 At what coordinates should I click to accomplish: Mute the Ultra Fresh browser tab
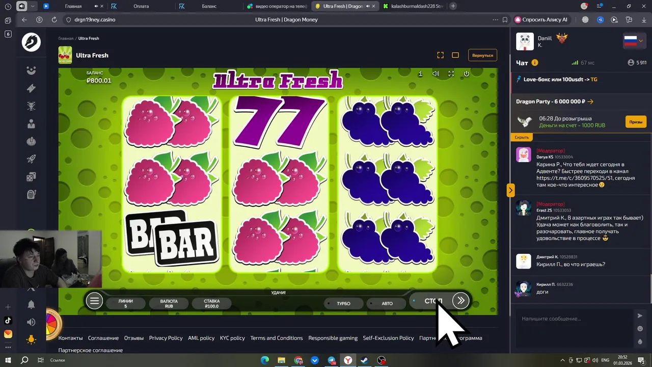367,6
